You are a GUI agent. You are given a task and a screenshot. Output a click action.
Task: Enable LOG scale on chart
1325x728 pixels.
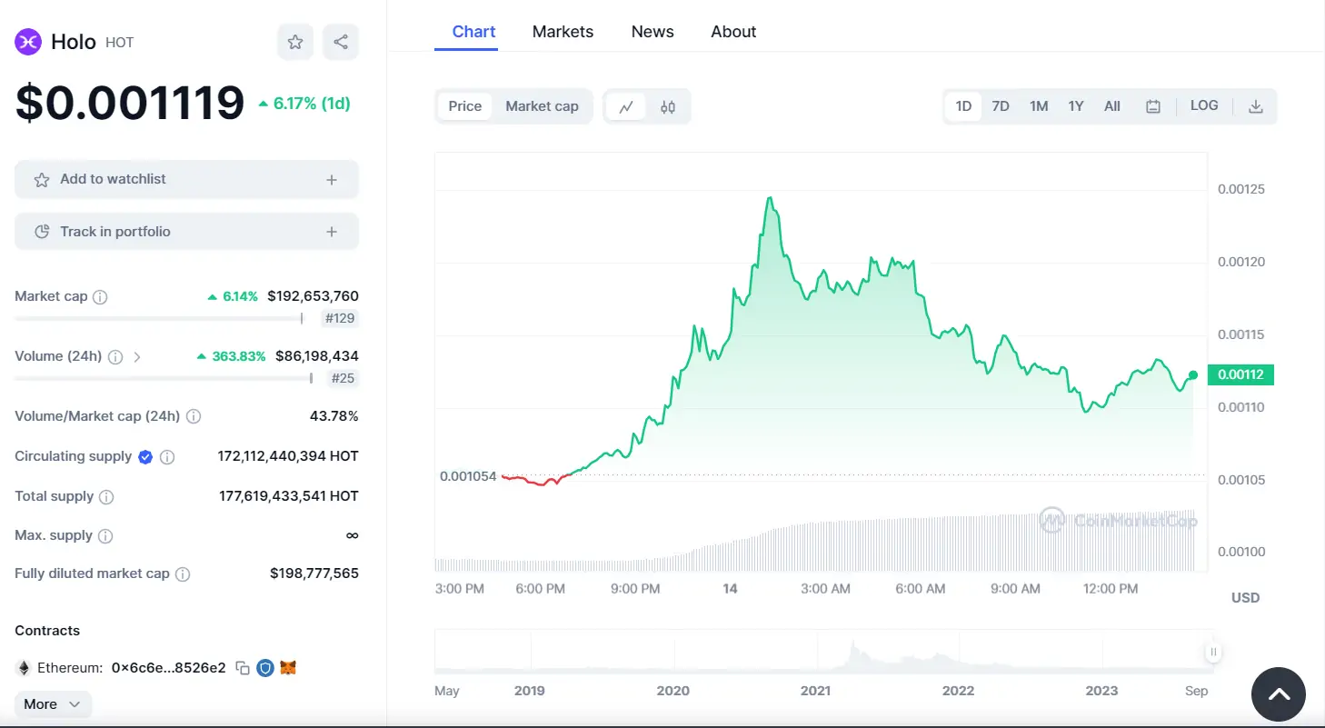pyautogui.click(x=1204, y=105)
